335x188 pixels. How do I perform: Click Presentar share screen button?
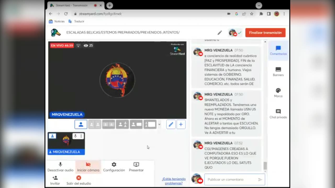[x=136, y=167]
